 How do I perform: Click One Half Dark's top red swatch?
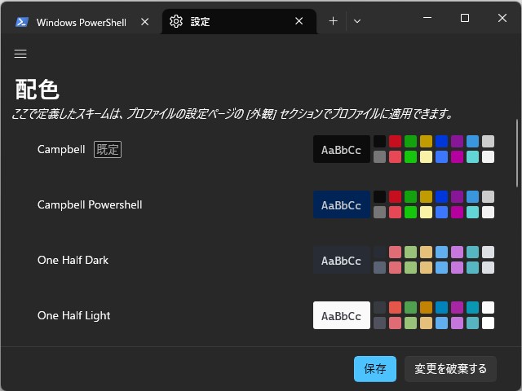[x=395, y=252]
